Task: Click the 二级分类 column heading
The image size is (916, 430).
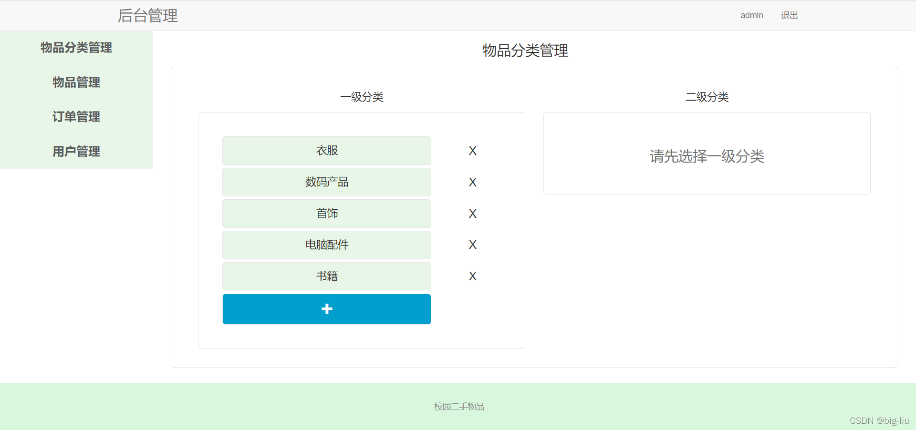Action: click(x=707, y=97)
